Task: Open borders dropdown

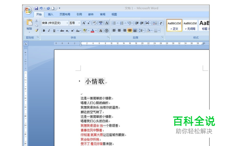Action: tap(159, 30)
